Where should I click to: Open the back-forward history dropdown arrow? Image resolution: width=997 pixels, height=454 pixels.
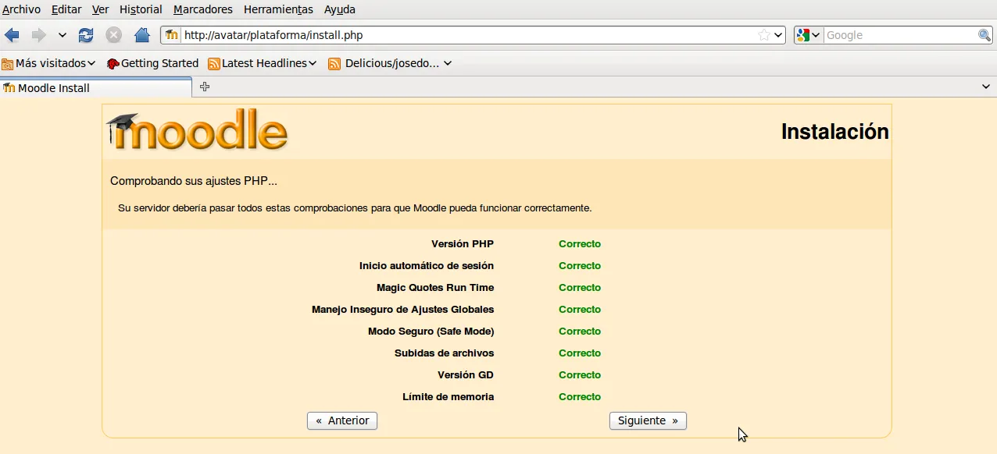63,35
